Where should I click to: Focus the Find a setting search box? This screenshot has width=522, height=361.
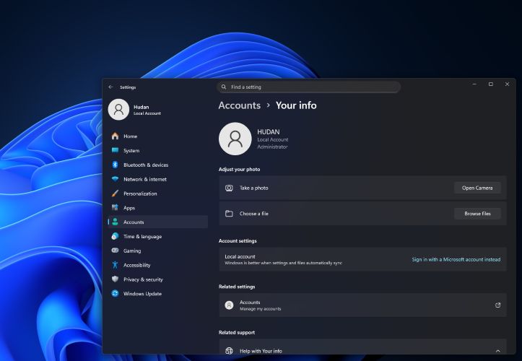pyautogui.click(x=309, y=87)
